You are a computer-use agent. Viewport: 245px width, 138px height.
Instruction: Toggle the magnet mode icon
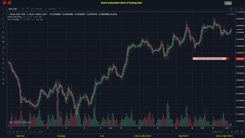pyautogui.click(x=3, y=59)
